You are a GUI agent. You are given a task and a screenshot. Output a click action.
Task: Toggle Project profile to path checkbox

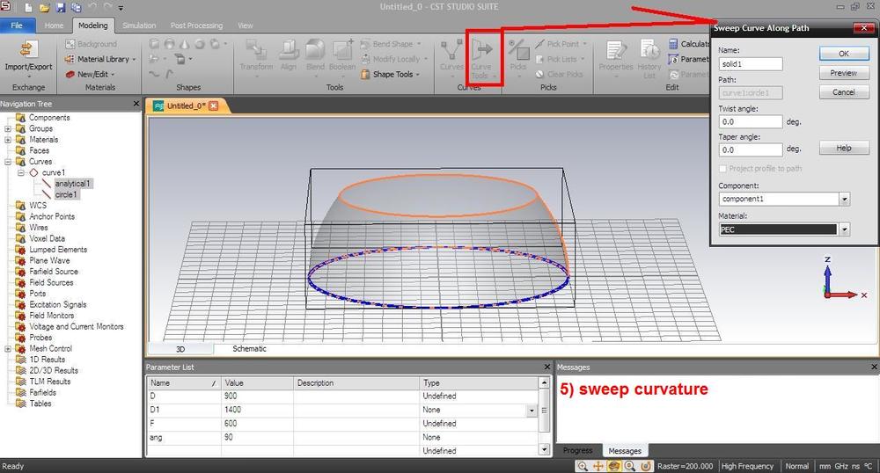722,169
